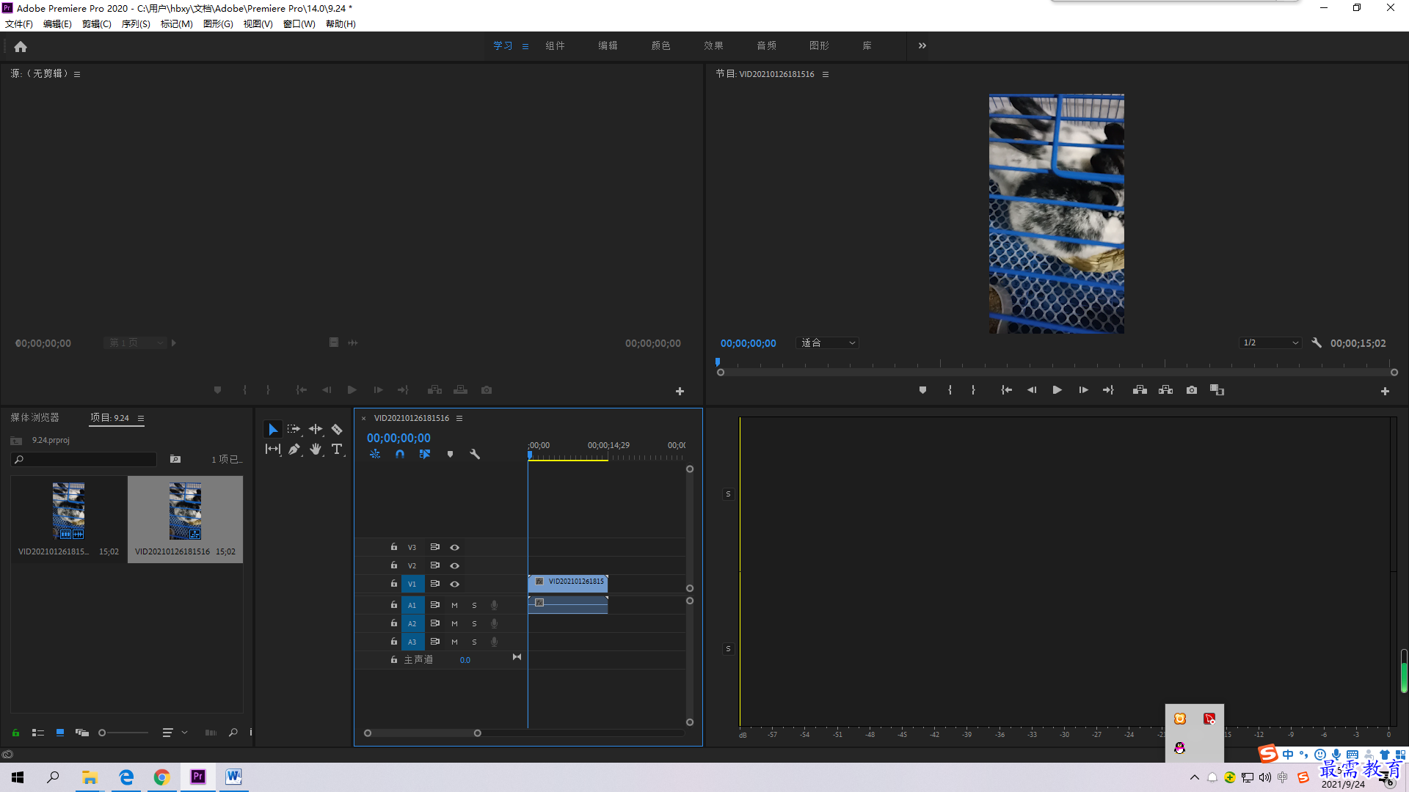1409x792 pixels.
Task: Open program monitor panel menu
Action: (826, 74)
